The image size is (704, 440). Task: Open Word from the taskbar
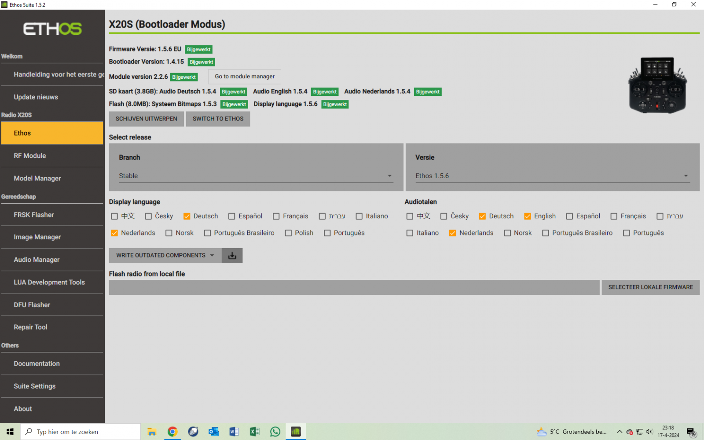[234, 432]
